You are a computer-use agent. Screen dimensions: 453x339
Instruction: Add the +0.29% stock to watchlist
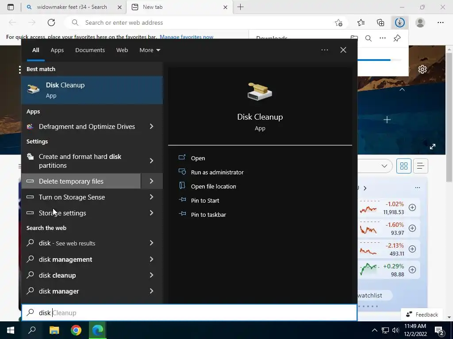412,270
